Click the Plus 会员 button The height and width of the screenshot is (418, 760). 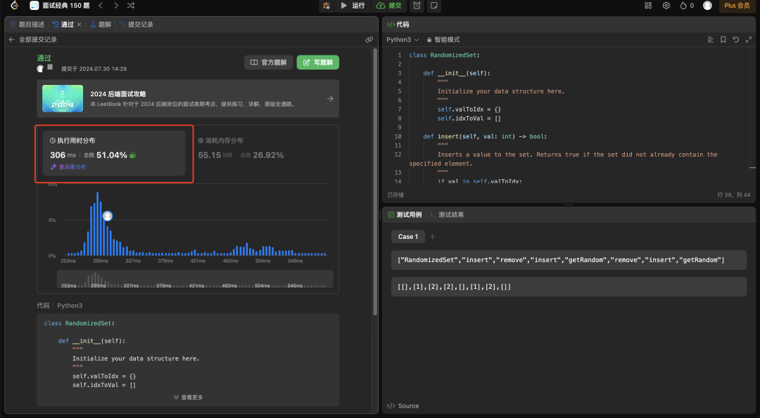(x=737, y=6)
